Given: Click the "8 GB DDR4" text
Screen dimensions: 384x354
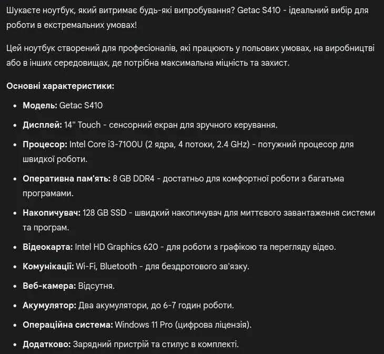Looking at the screenshot, I should (134, 178).
